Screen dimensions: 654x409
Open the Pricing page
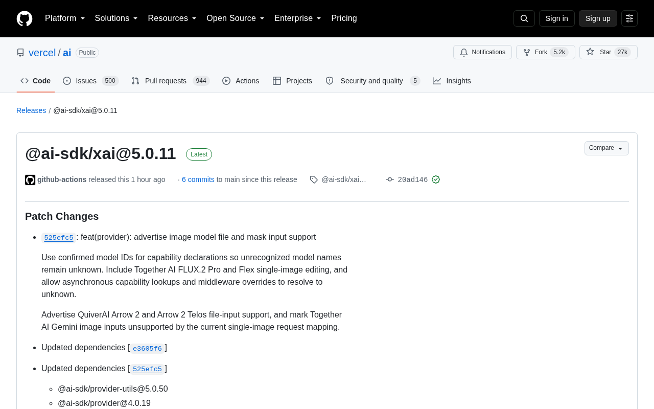(344, 18)
